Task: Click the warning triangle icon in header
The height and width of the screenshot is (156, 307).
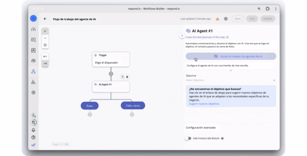Action: point(217,19)
